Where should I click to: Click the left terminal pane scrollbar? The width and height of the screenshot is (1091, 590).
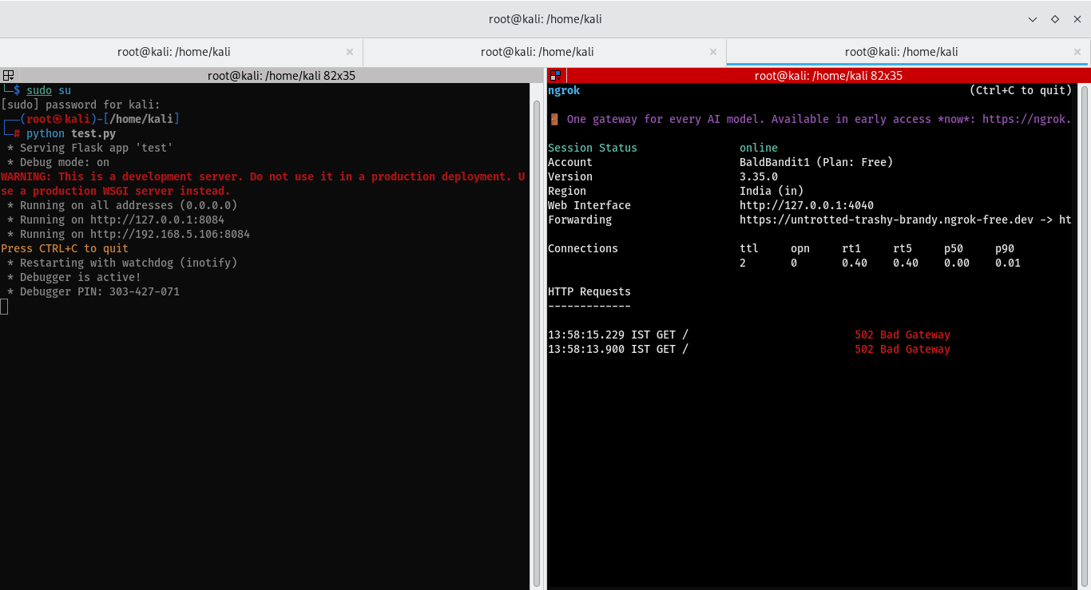[x=537, y=335]
